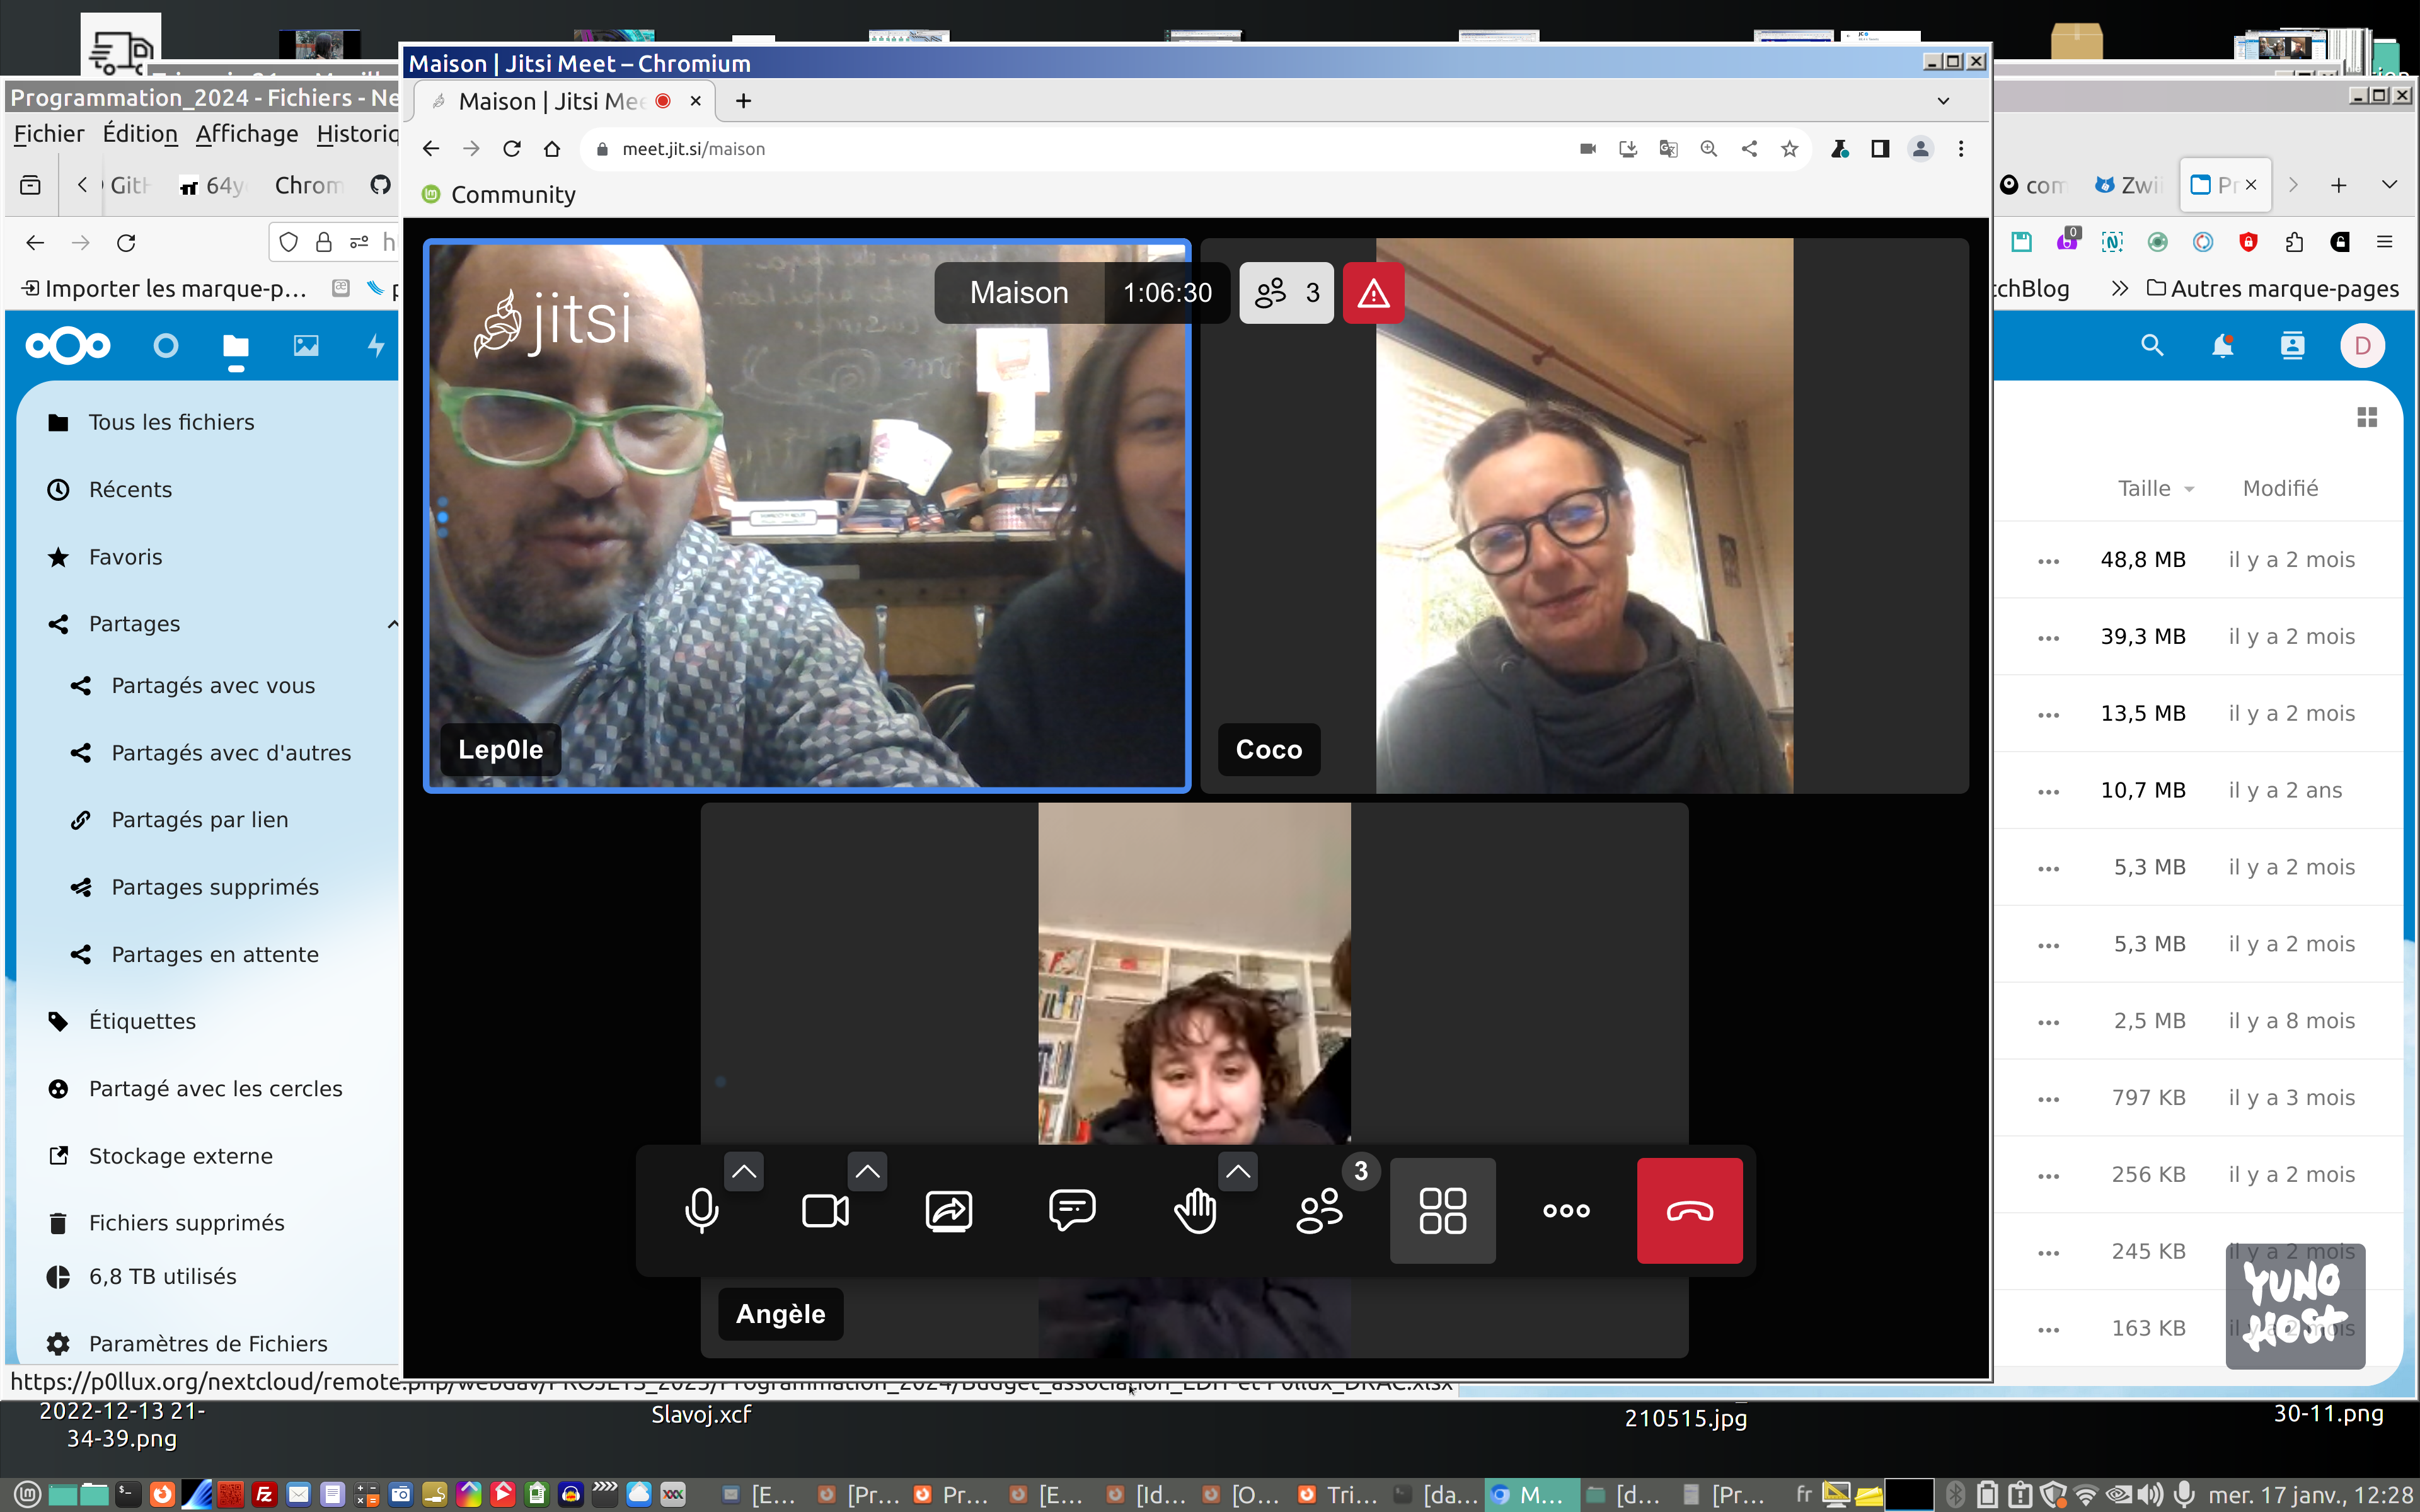
Task: Expand reactions arrow above raise hand
Action: coord(1238,1171)
